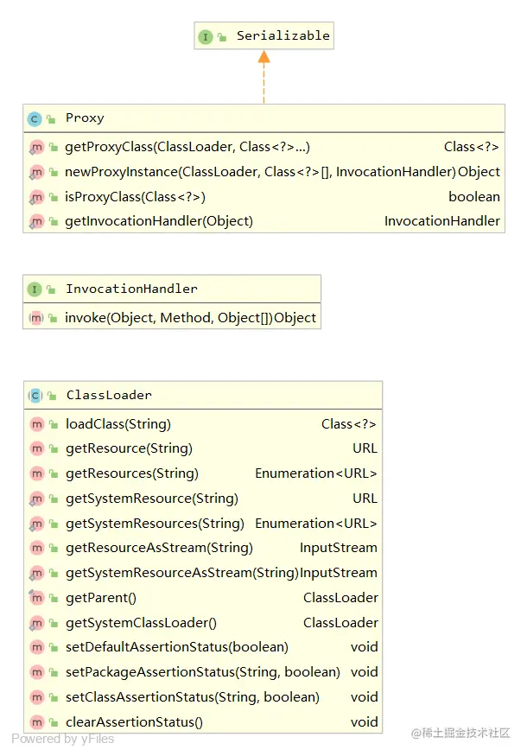Viewport: 527px width, 756px height.
Task: Select loadClass(String) method text
Action: pyautogui.click(x=118, y=424)
